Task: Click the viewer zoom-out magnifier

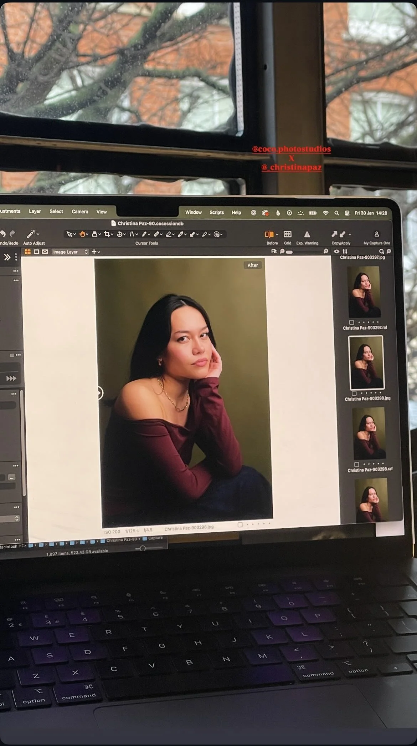Action: [282, 252]
